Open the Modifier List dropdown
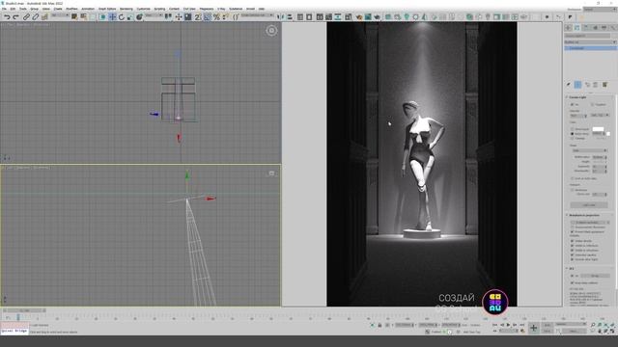This screenshot has width=618, height=347. tap(590, 42)
